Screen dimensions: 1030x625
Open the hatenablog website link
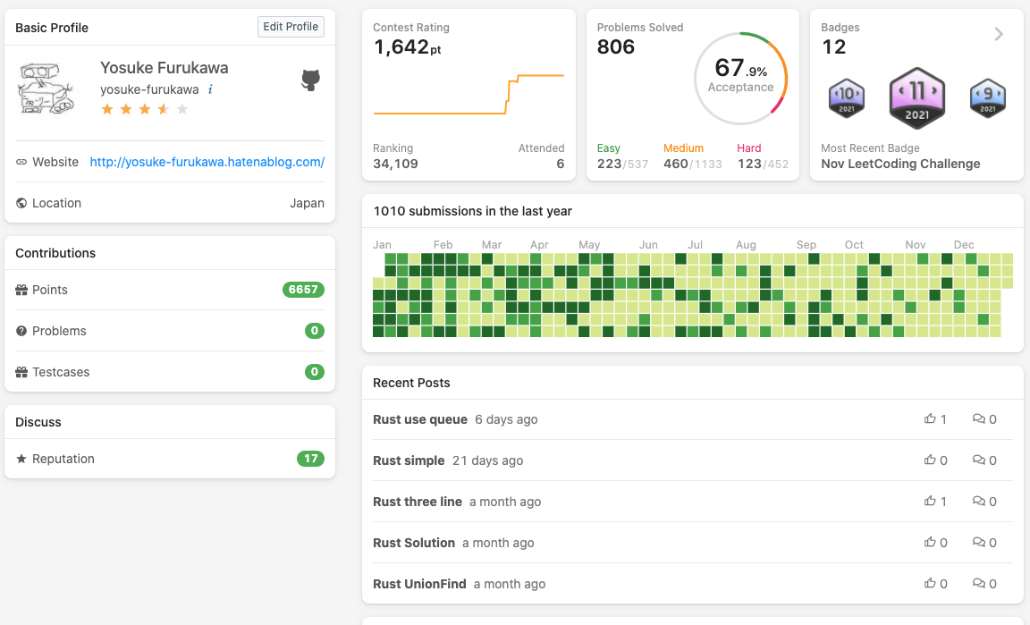[x=207, y=162]
